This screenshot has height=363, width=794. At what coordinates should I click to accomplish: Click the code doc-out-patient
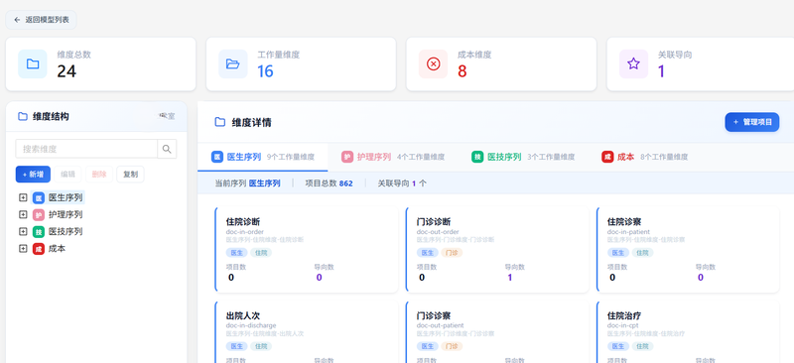pyautogui.click(x=440, y=325)
